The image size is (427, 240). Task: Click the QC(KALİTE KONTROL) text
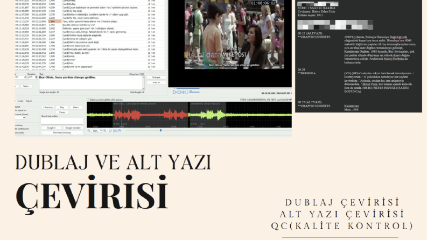tap(342, 226)
